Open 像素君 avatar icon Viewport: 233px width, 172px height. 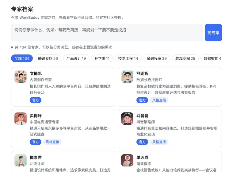click(x=21, y=160)
